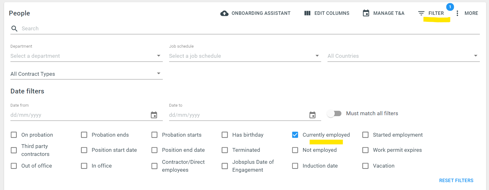Click the People page heading

[19, 13]
